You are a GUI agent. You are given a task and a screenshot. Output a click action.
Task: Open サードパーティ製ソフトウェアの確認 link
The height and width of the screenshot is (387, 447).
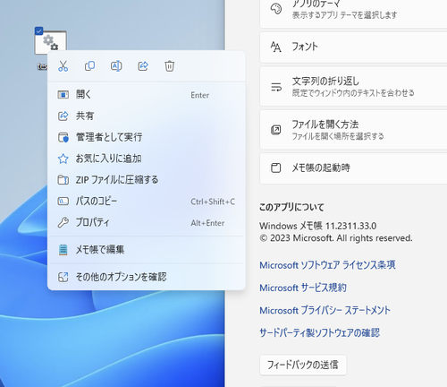[x=319, y=333]
